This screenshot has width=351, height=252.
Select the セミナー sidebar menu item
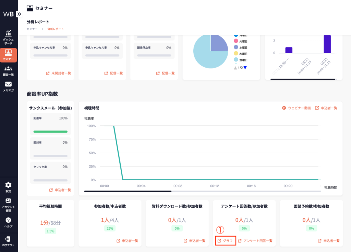9,55
